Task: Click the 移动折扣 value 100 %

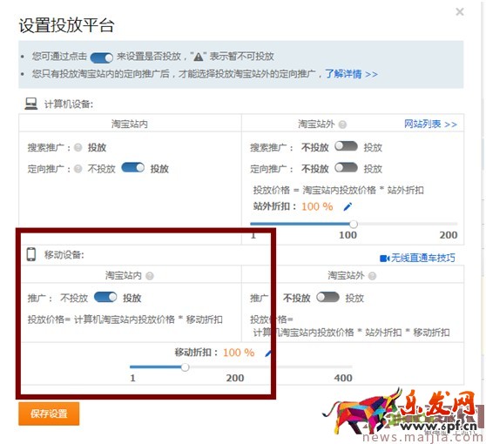Action: 239,353
